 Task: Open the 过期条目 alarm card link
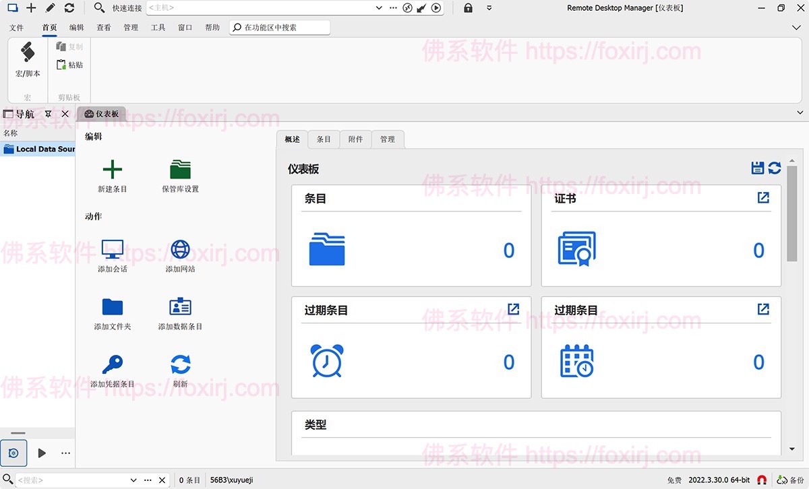[x=513, y=309]
